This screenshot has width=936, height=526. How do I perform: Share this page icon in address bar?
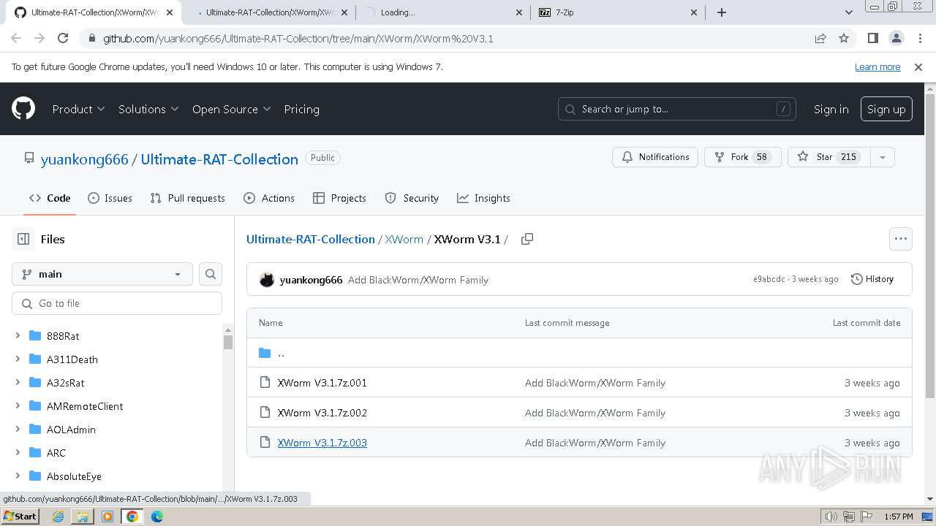[x=820, y=38]
